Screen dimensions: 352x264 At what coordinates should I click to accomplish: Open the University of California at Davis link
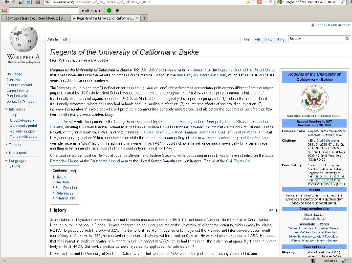click(201, 75)
